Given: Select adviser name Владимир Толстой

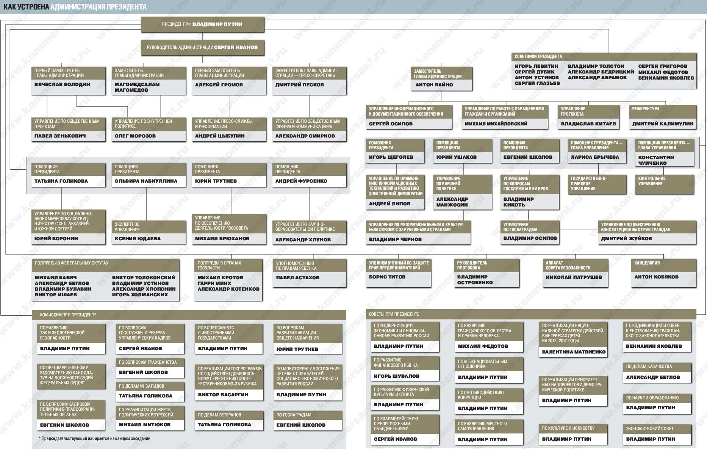Looking at the screenshot, I should [x=596, y=66].
